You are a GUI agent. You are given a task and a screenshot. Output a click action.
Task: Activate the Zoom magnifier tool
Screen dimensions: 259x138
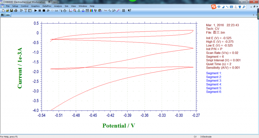pos(75,10)
